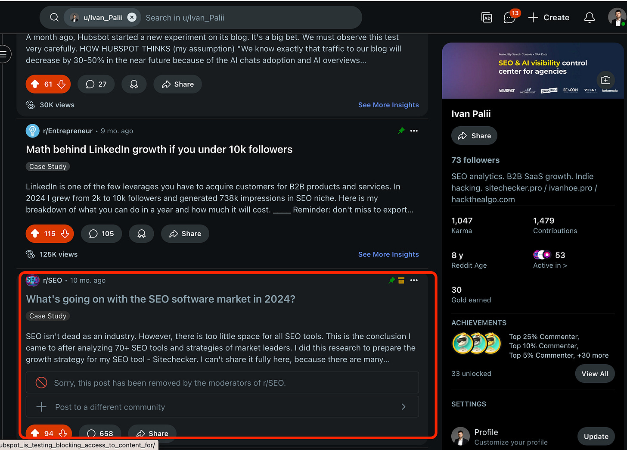Click the '8 y Reddit Age' stat
This screenshot has width=627, height=450.
[469, 260]
